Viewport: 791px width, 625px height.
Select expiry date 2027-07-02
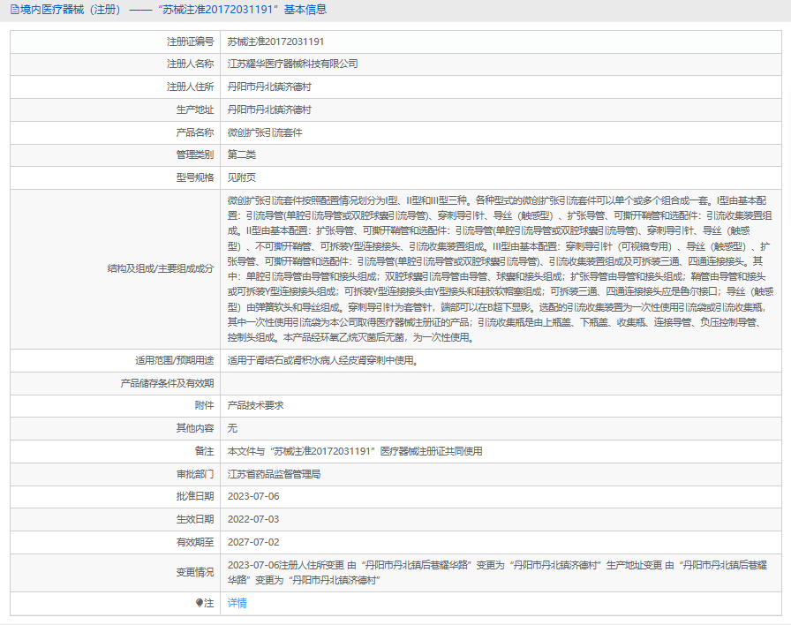(253, 542)
